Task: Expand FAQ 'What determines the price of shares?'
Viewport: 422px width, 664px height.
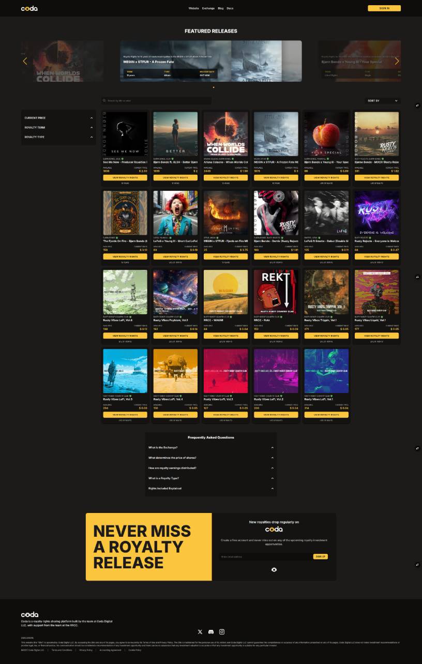Action: coord(211,458)
